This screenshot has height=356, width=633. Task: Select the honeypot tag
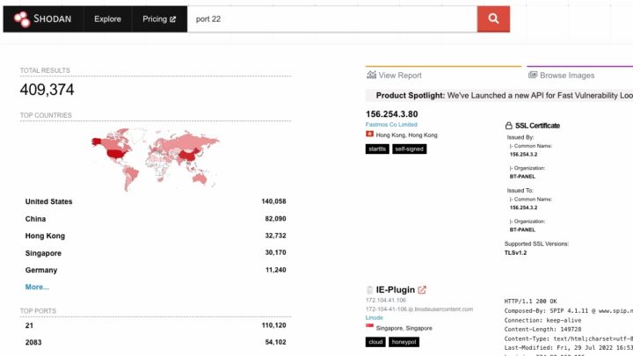click(405, 342)
